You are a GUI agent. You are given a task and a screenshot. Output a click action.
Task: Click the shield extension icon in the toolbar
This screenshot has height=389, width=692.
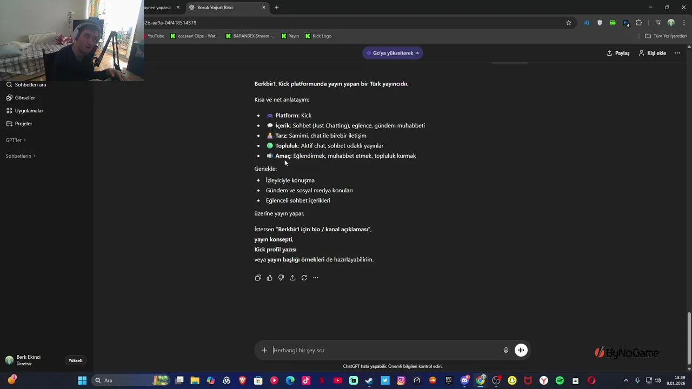[x=600, y=23]
